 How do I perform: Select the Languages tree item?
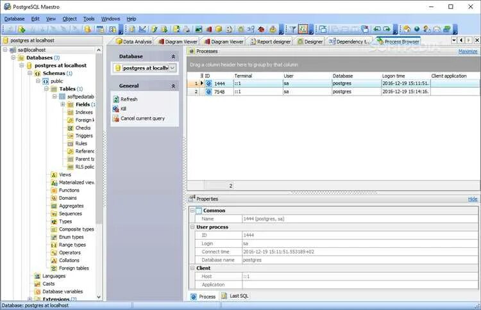(54, 276)
